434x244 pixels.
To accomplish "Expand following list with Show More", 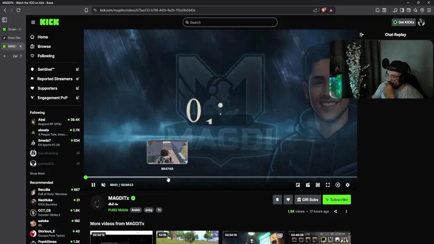I will click(37, 174).
